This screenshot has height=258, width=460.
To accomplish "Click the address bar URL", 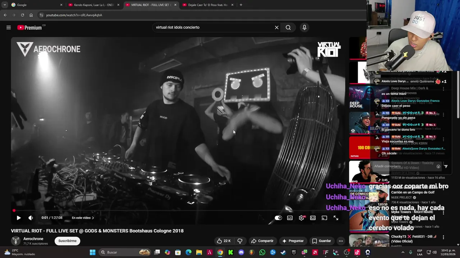I will coord(74,15).
